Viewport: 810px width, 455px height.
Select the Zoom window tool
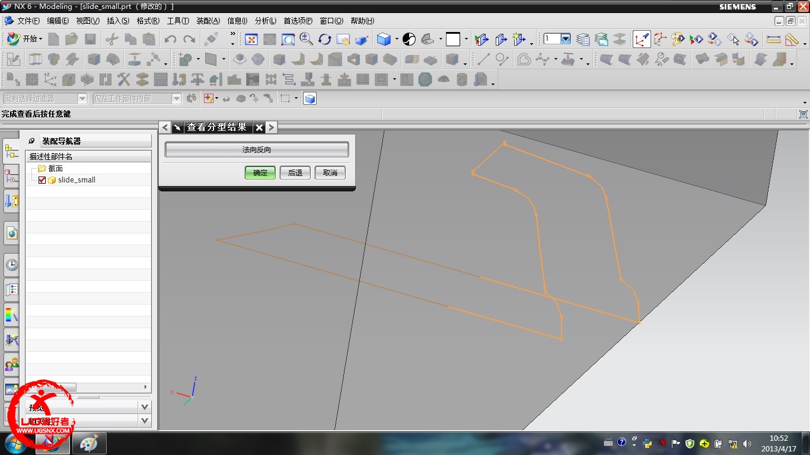point(288,39)
